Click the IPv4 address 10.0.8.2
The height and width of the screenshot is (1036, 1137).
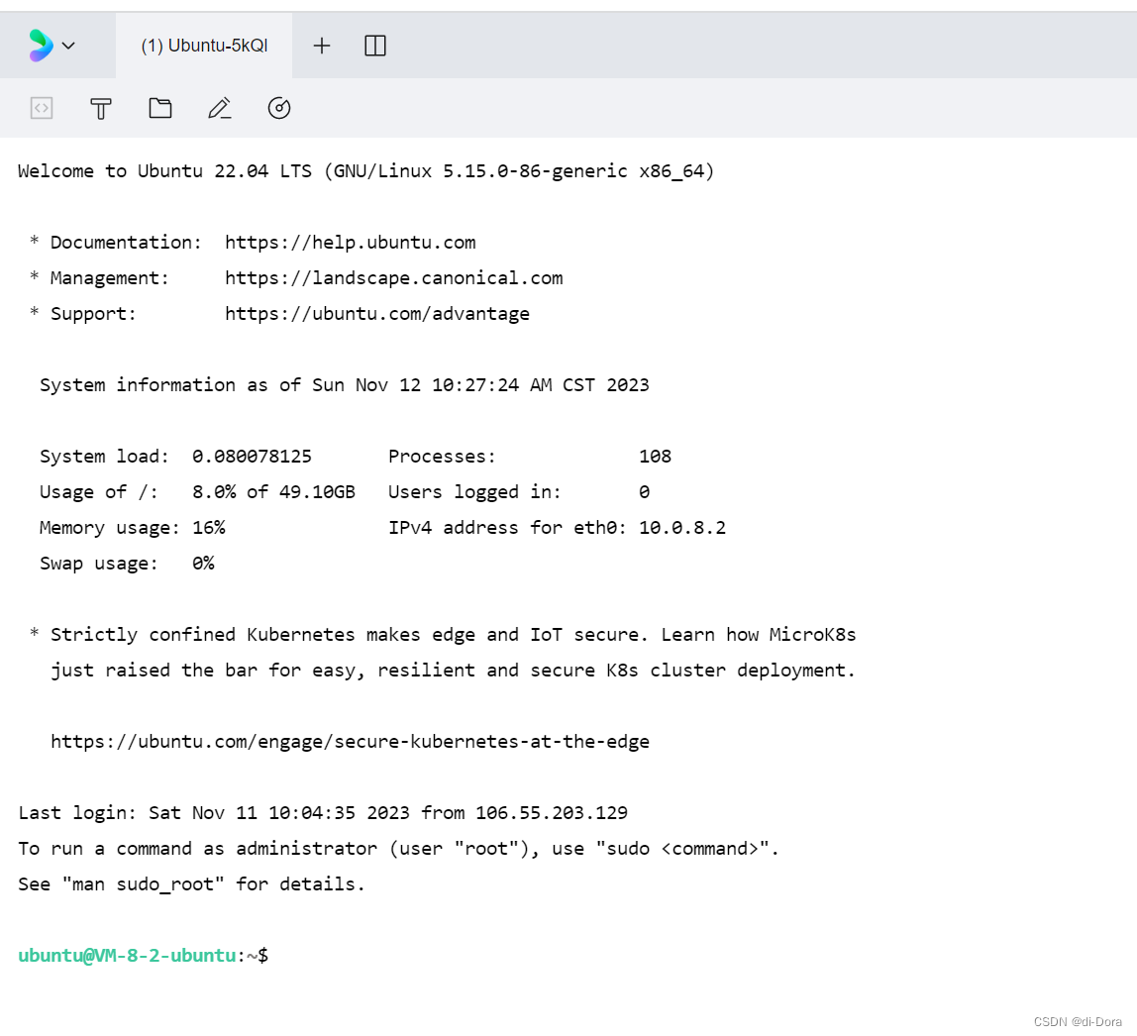682,527
